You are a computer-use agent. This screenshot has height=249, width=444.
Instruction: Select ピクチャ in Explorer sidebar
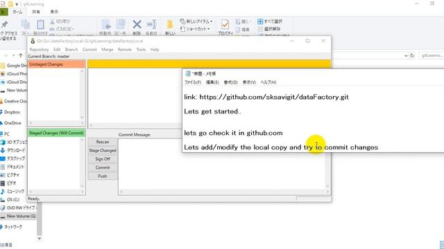click(x=10, y=175)
